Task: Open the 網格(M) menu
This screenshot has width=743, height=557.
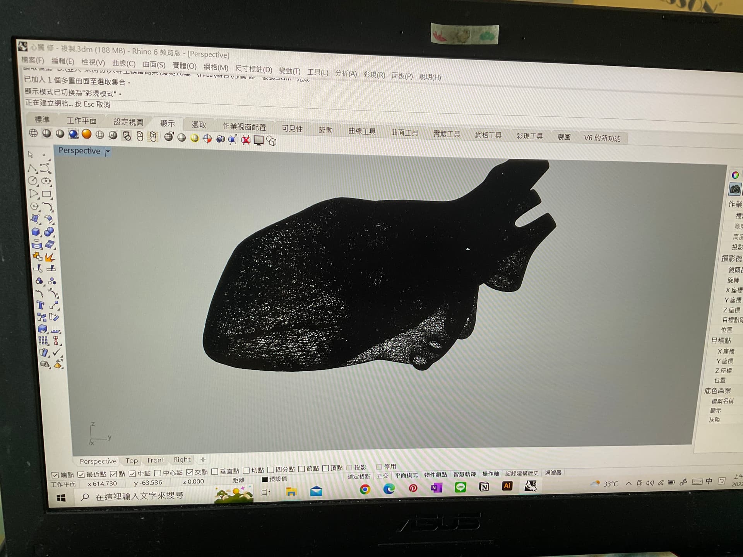Action: click(216, 67)
